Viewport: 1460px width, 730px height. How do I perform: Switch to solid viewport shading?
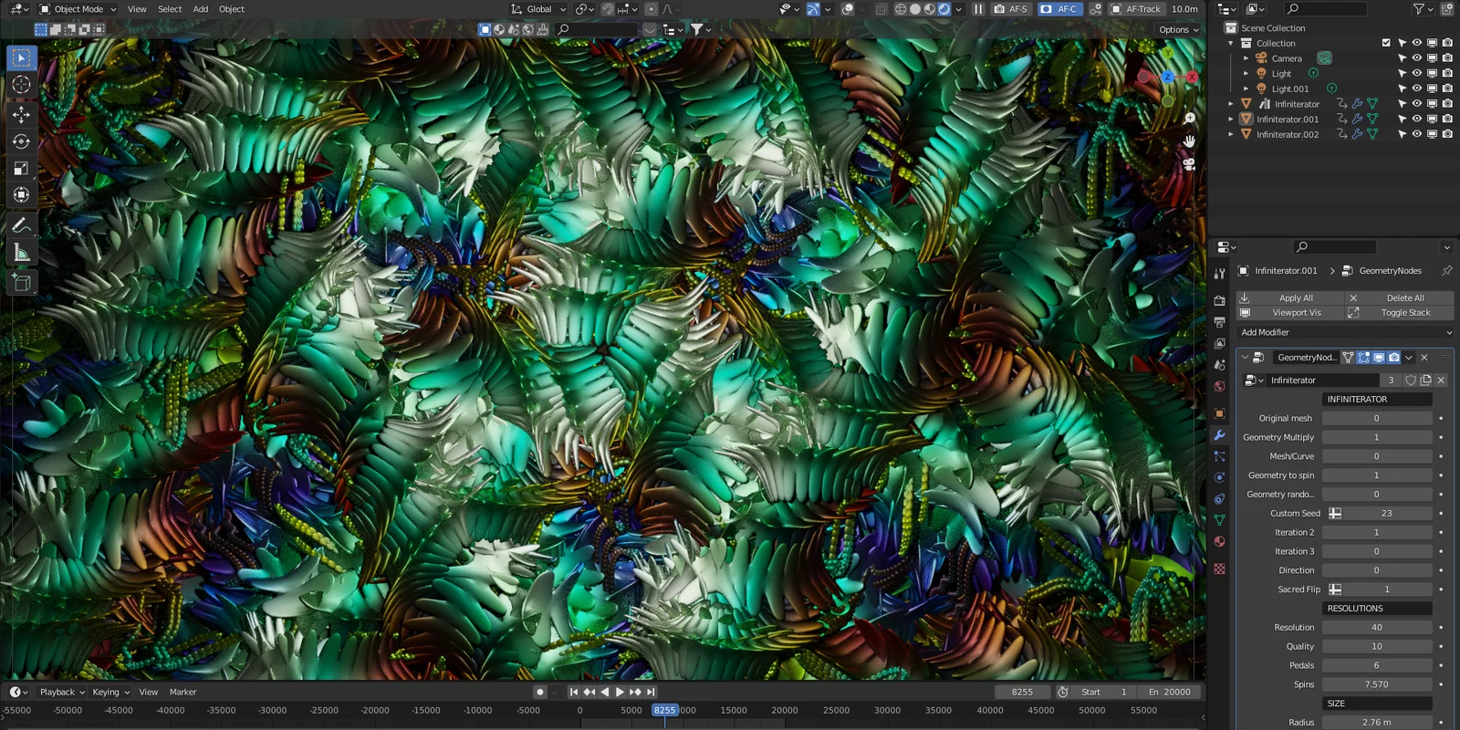[x=915, y=9]
